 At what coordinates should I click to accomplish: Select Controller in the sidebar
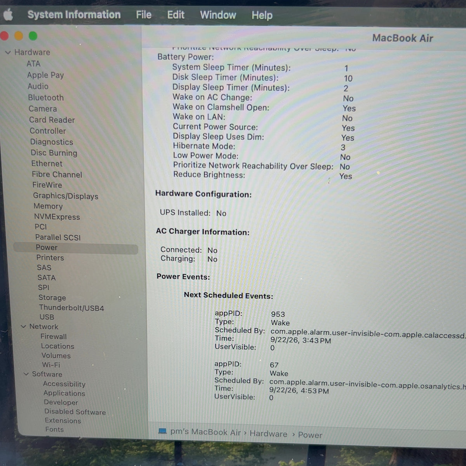pyautogui.click(x=48, y=131)
